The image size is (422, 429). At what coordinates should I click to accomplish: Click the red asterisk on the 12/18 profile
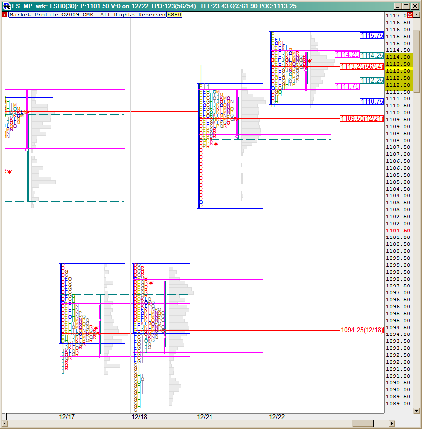point(151,283)
